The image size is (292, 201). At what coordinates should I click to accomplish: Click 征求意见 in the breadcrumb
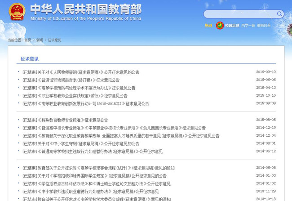(54, 40)
